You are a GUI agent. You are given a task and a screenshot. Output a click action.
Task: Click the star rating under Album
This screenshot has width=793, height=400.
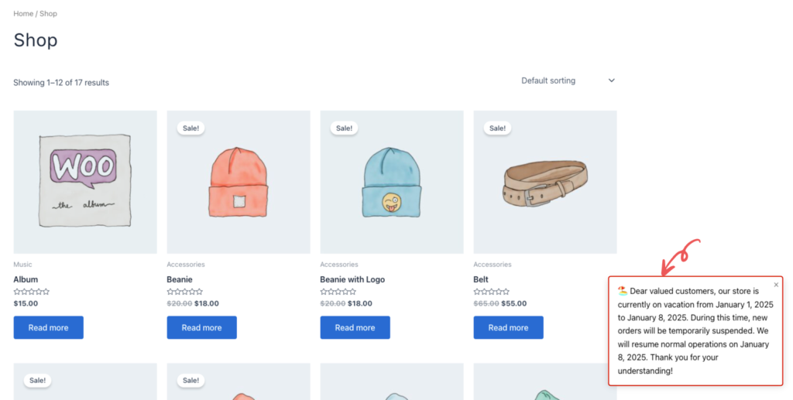coord(31,292)
